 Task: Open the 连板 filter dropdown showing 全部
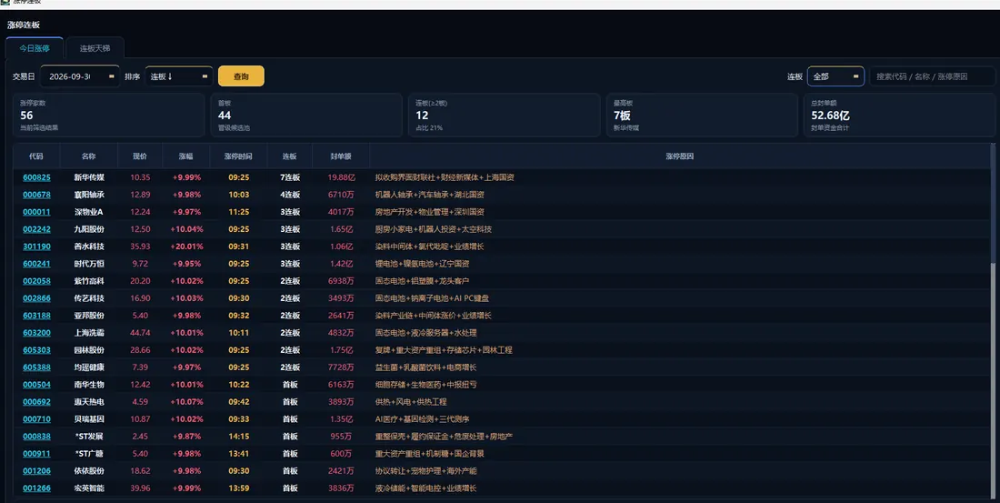[x=835, y=76]
